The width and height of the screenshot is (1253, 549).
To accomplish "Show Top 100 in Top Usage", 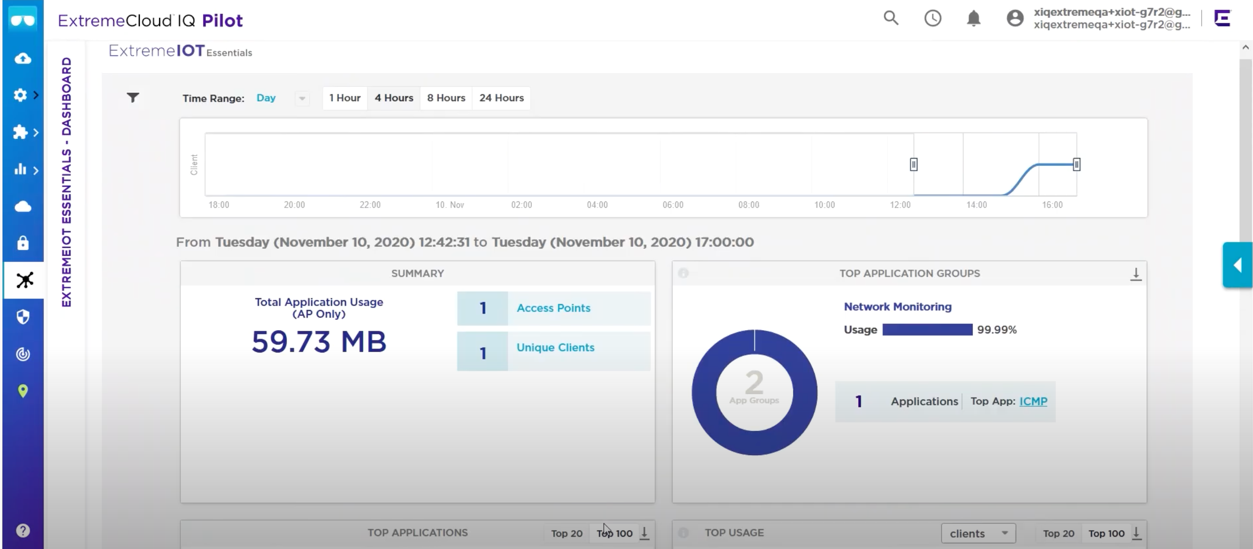I will point(1106,533).
